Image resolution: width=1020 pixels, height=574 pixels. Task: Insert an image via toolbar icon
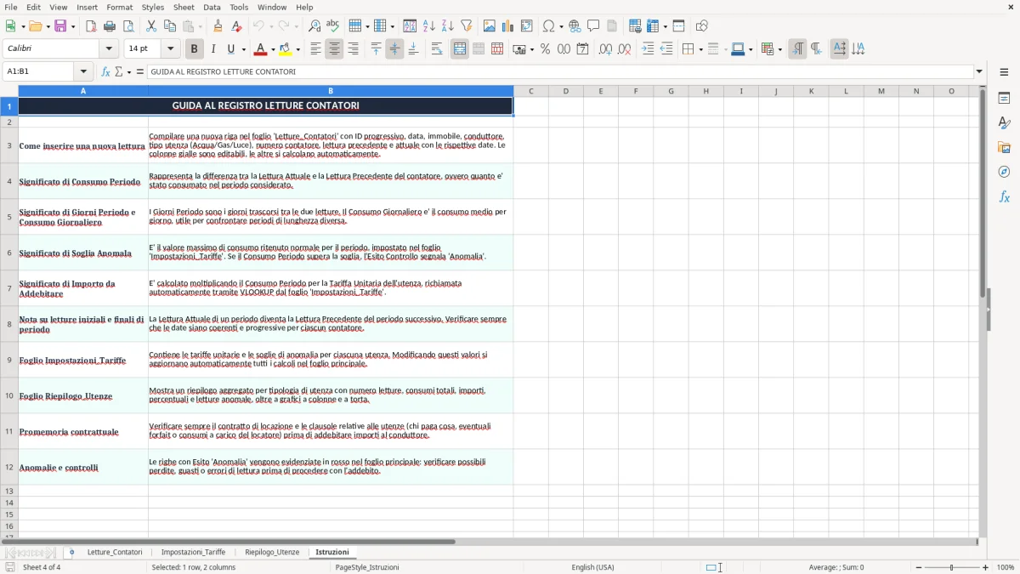click(x=490, y=26)
